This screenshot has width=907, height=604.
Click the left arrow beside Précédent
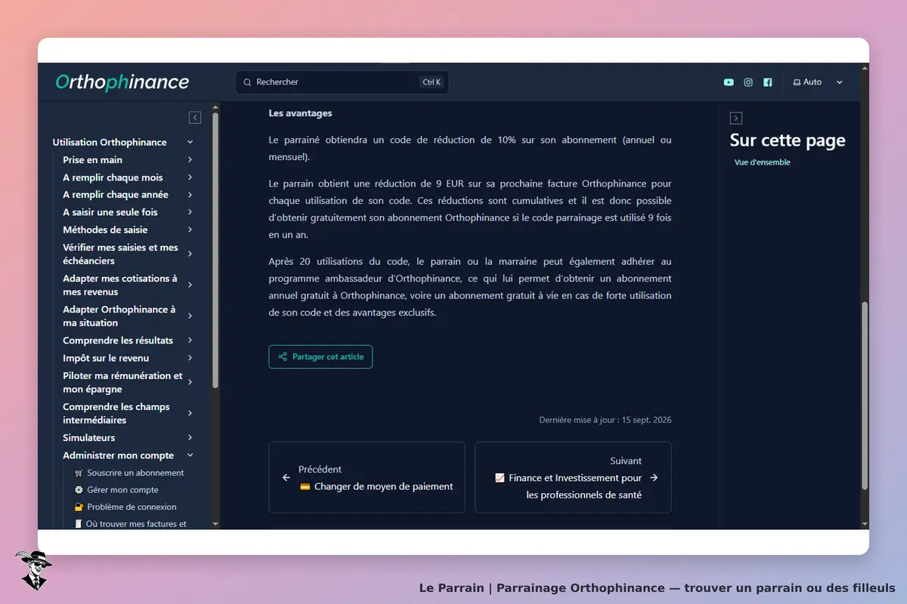(x=286, y=477)
